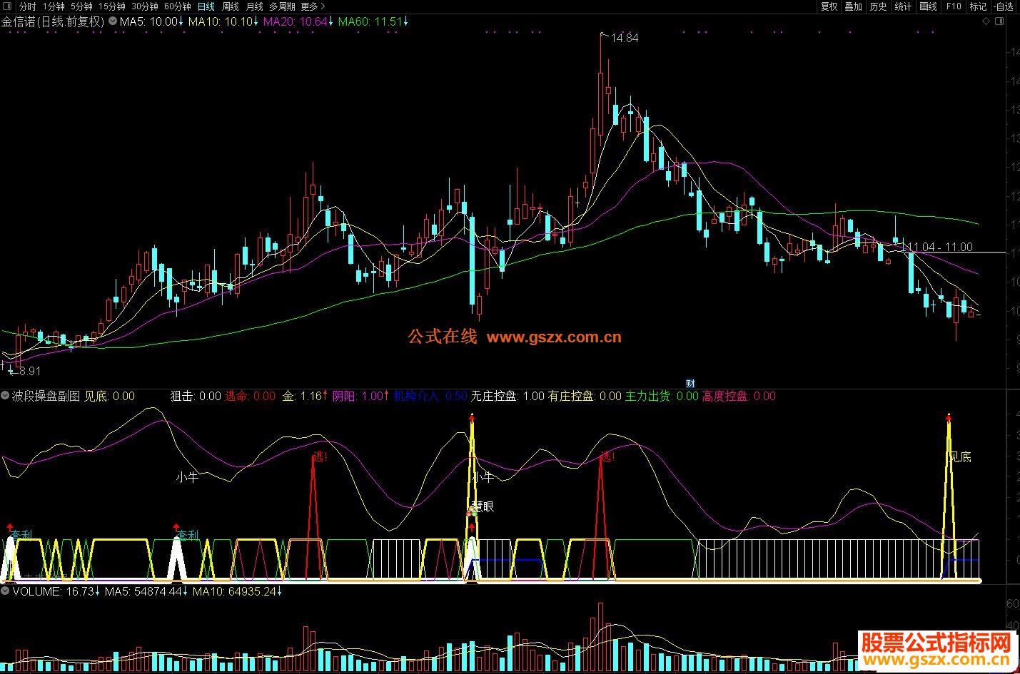1020x674 pixels.
Task: Click volume MA5: 54874.44 label
Action: click(145, 591)
